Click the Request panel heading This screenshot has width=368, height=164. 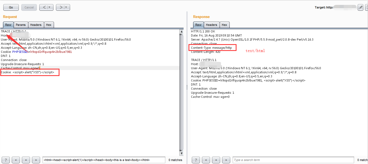10,17
